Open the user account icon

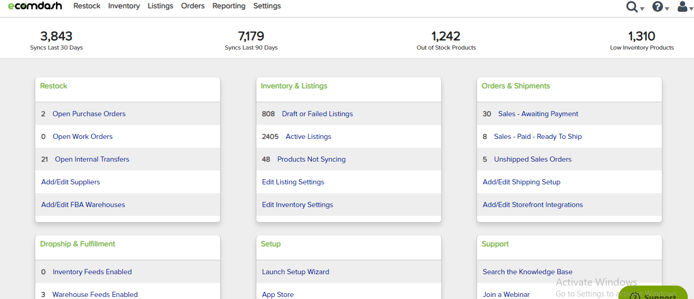click(683, 6)
